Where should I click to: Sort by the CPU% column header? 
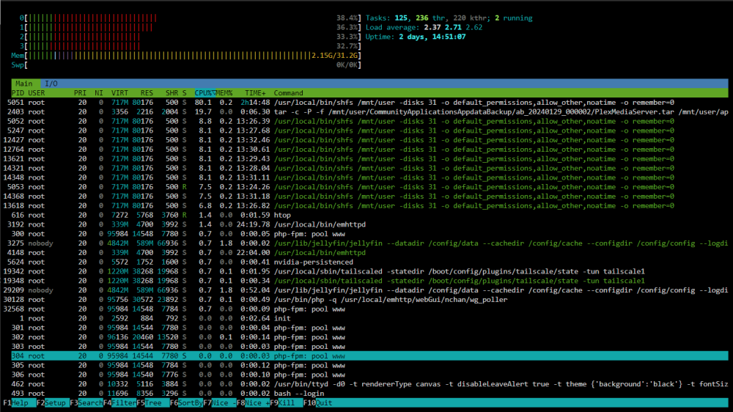205,92
